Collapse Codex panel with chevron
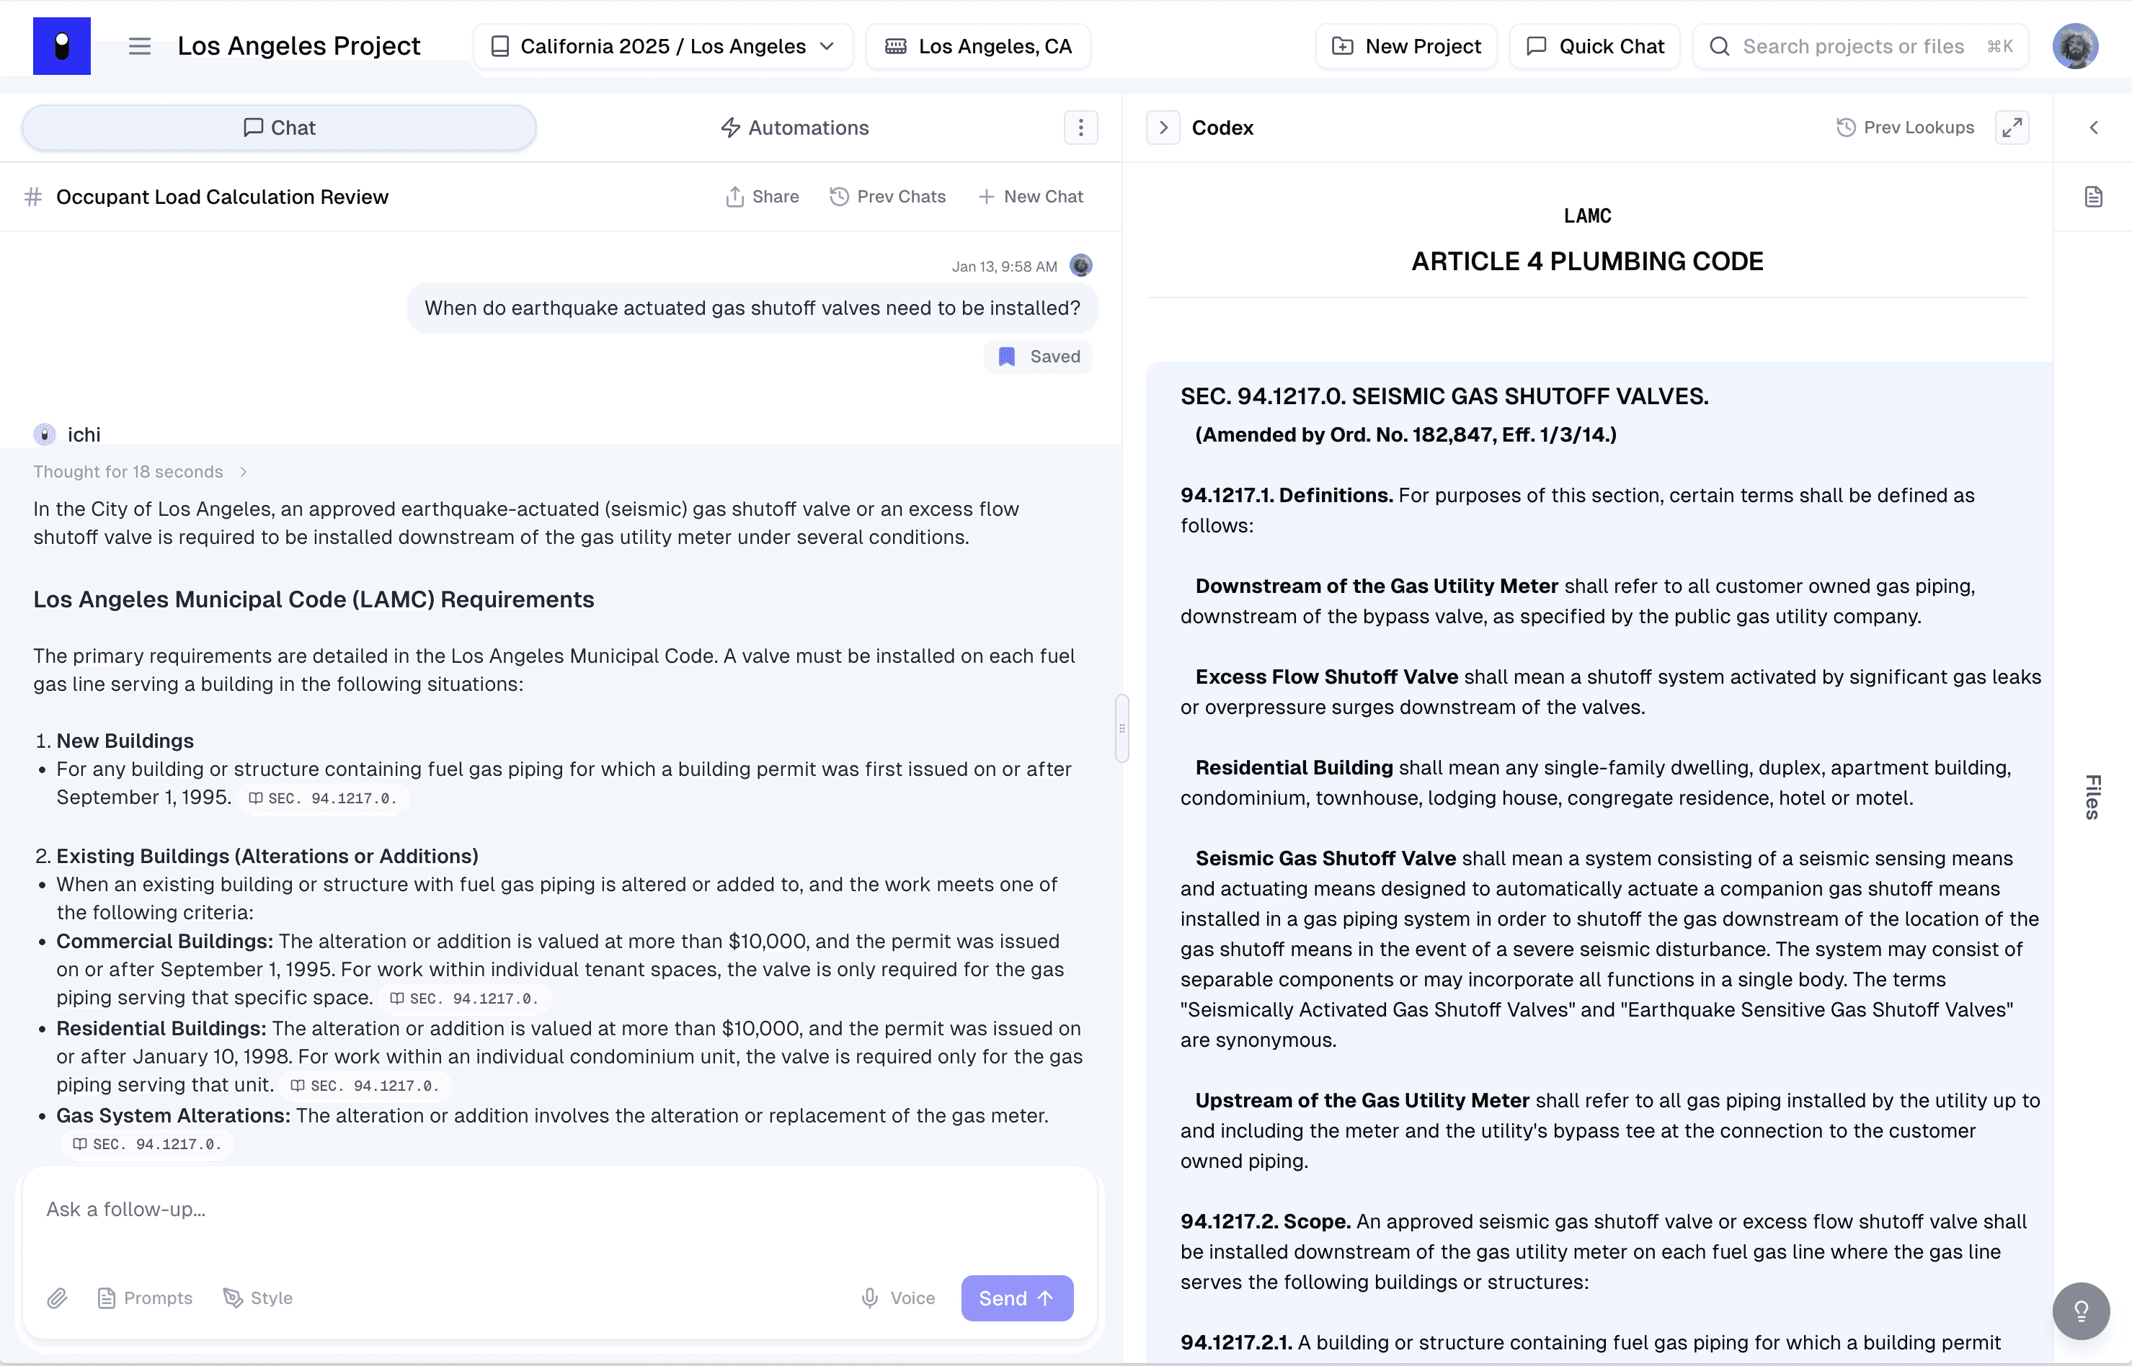2132x1366 pixels. click(x=1163, y=128)
